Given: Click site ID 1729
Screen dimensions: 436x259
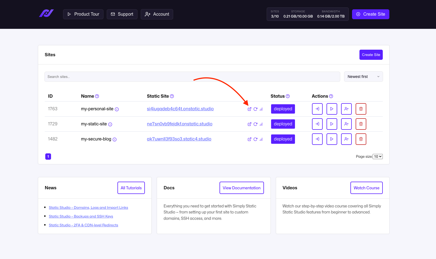Looking at the screenshot, I should click(x=53, y=124).
